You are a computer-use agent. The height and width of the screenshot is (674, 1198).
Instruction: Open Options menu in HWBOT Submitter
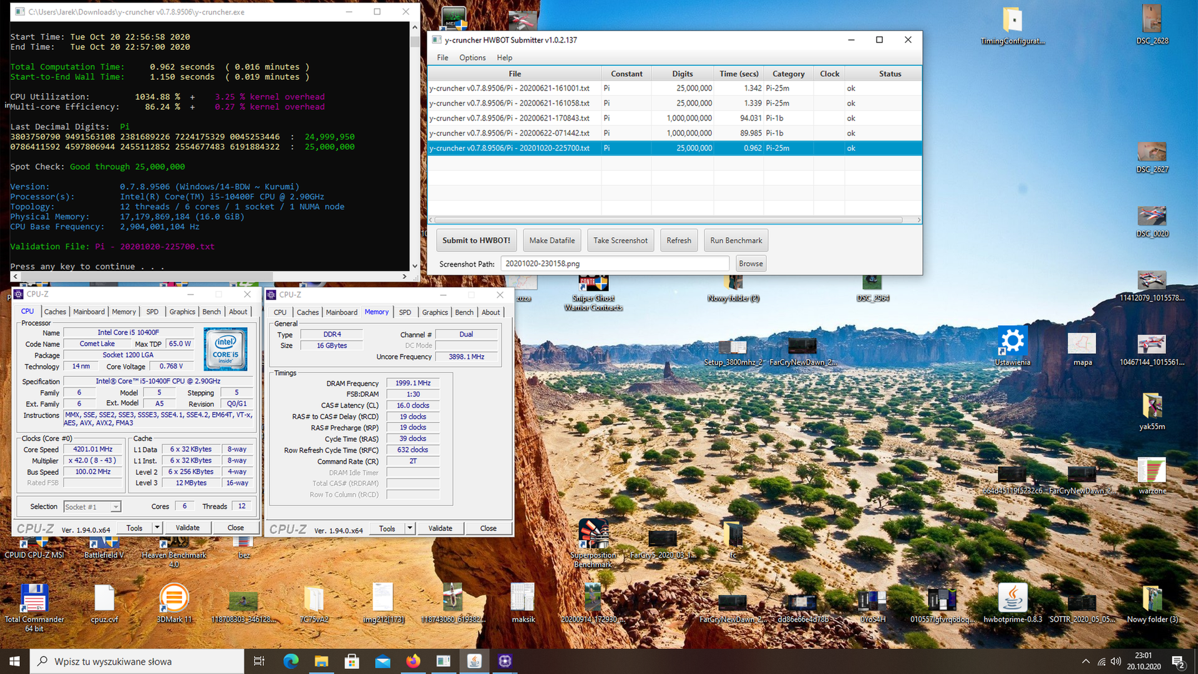[x=472, y=57]
